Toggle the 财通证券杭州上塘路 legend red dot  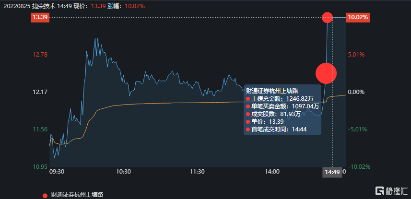pos(46,195)
